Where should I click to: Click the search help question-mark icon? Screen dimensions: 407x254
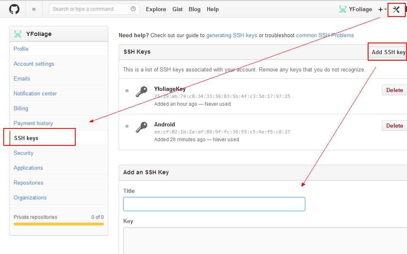(x=133, y=9)
